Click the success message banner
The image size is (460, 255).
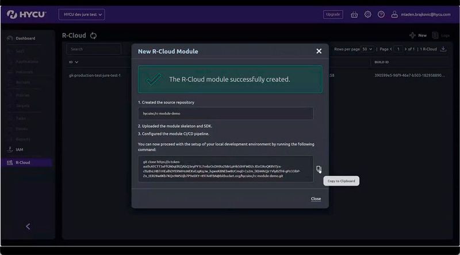click(x=231, y=79)
